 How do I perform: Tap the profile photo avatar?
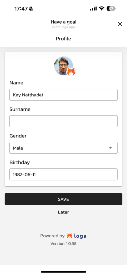point(63,66)
